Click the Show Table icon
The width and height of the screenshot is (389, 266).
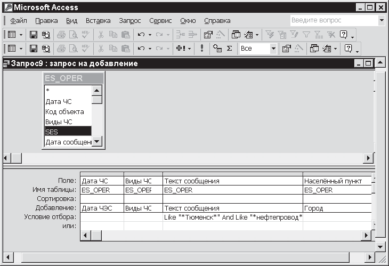click(x=217, y=49)
